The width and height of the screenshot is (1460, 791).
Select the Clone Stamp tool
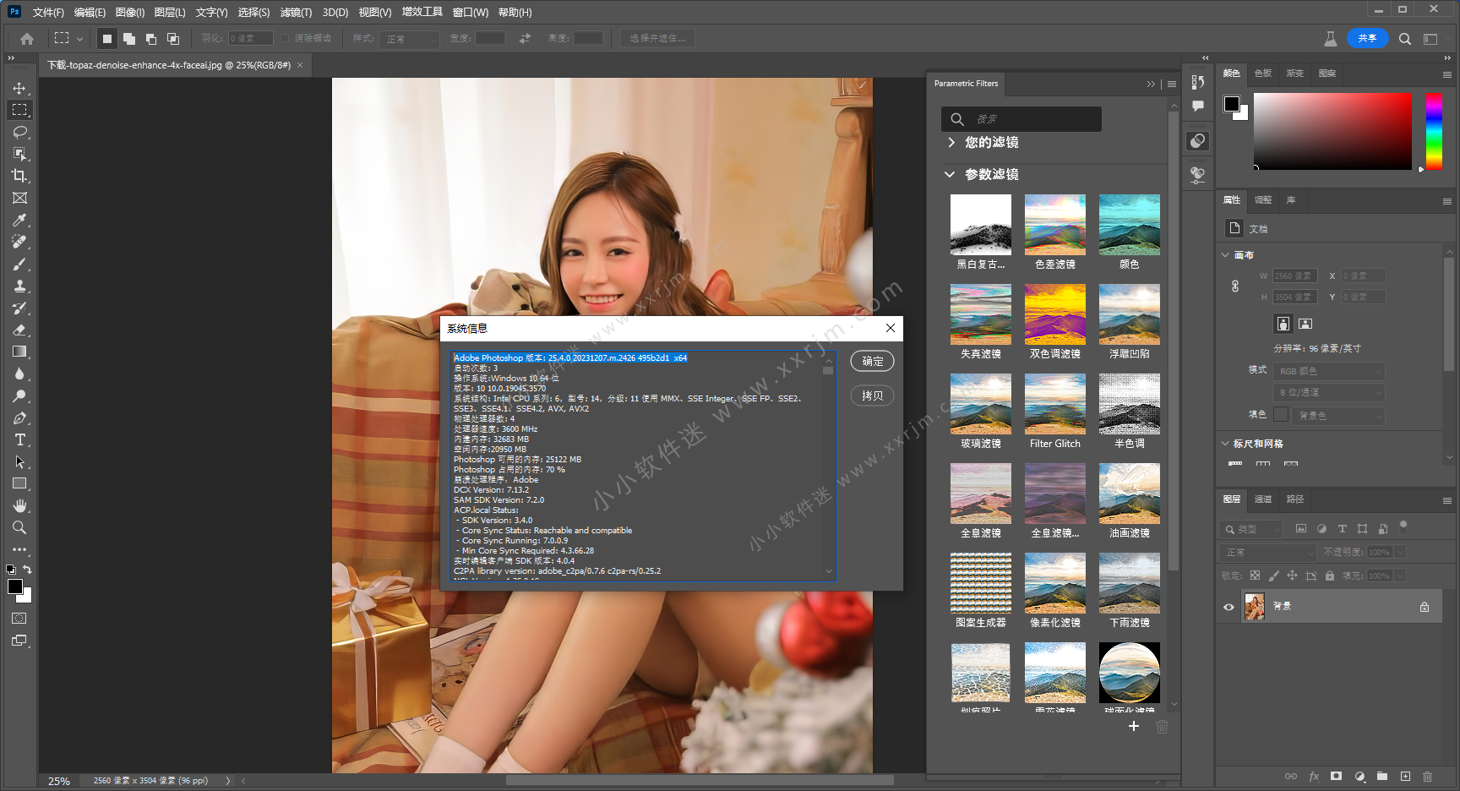(19, 286)
